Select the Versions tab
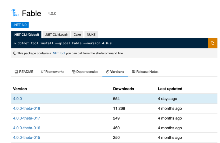Image resolution: width=220 pixels, height=143 pixels. (115, 72)
